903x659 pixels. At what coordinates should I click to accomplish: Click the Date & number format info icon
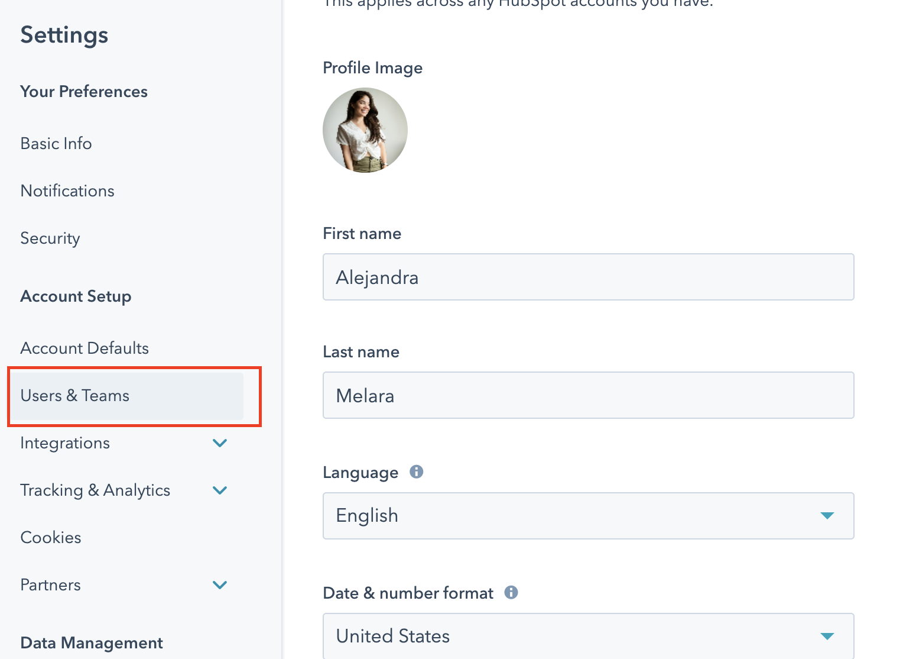511,592
